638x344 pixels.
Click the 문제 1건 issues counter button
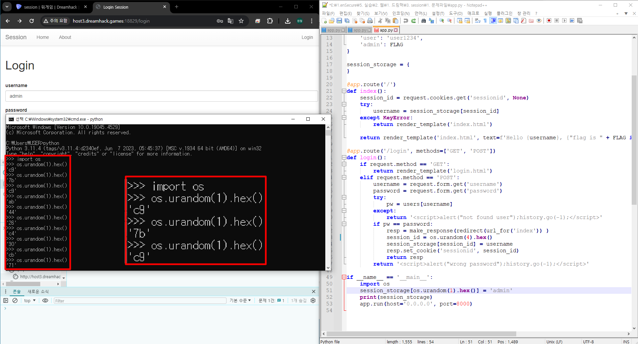(271, 300)
